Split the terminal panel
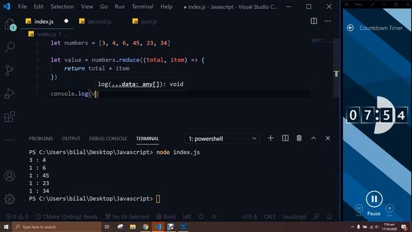Screen dimensions: 412x232 285,138
